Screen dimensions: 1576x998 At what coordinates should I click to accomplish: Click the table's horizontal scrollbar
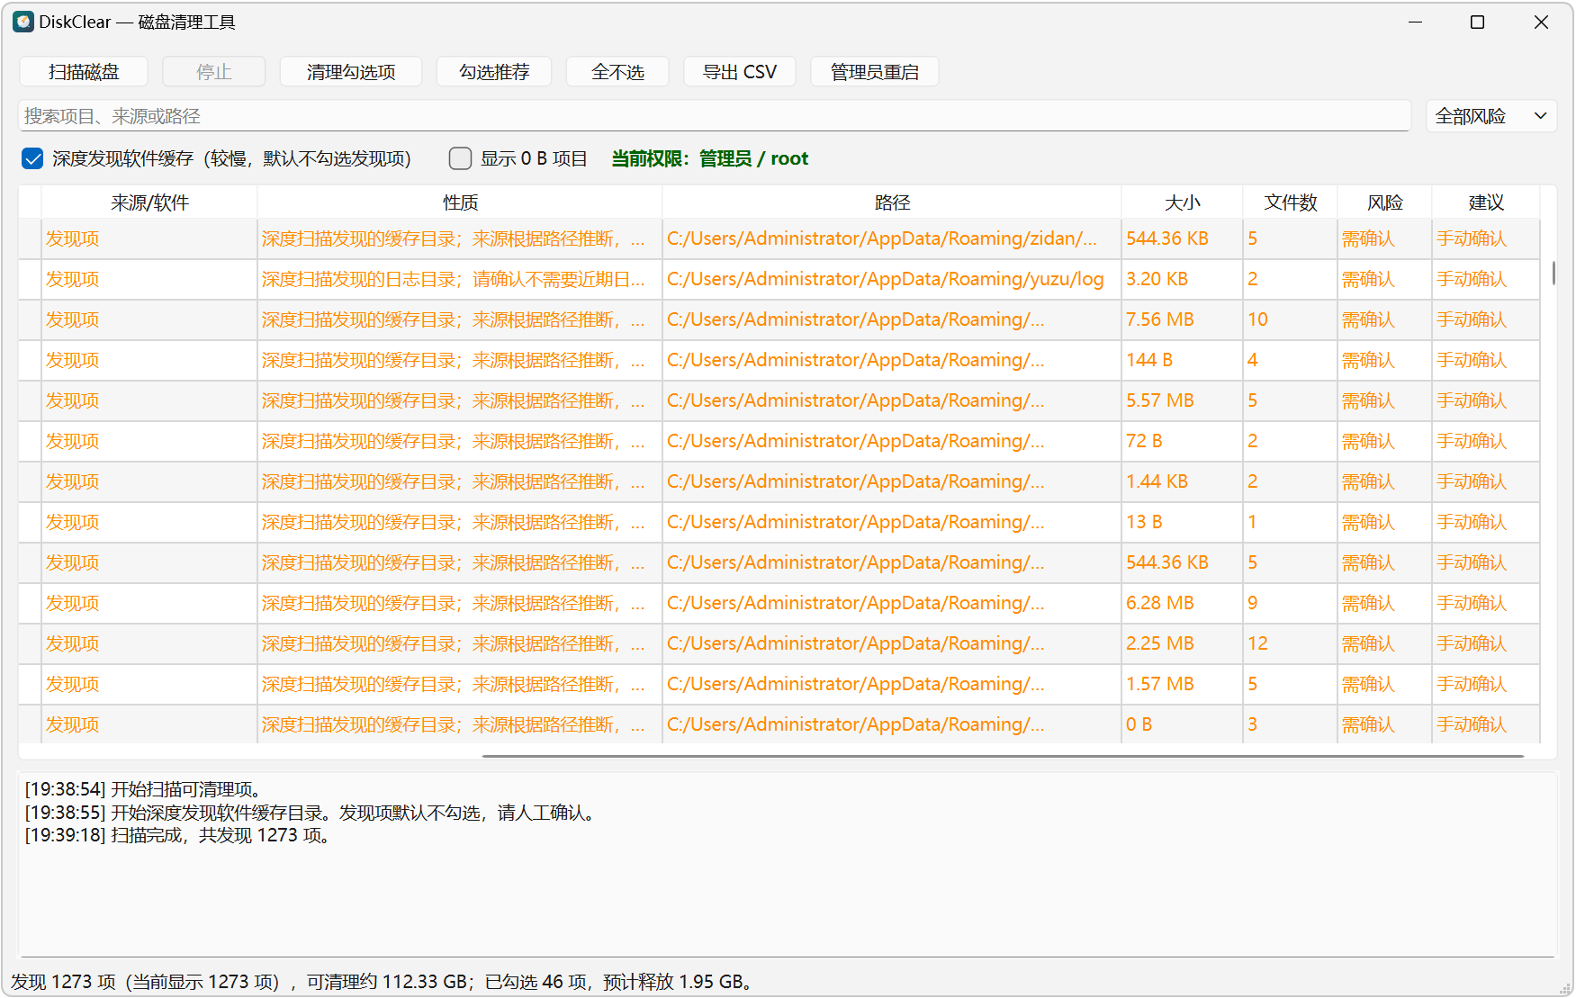click(x=1003, y=756)
